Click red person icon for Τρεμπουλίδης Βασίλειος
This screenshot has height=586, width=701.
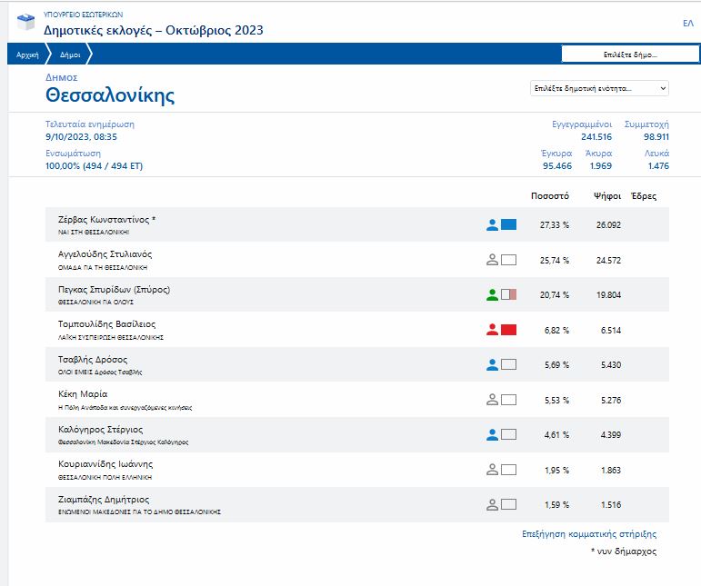pyautogui.click(x=492, y=329)
